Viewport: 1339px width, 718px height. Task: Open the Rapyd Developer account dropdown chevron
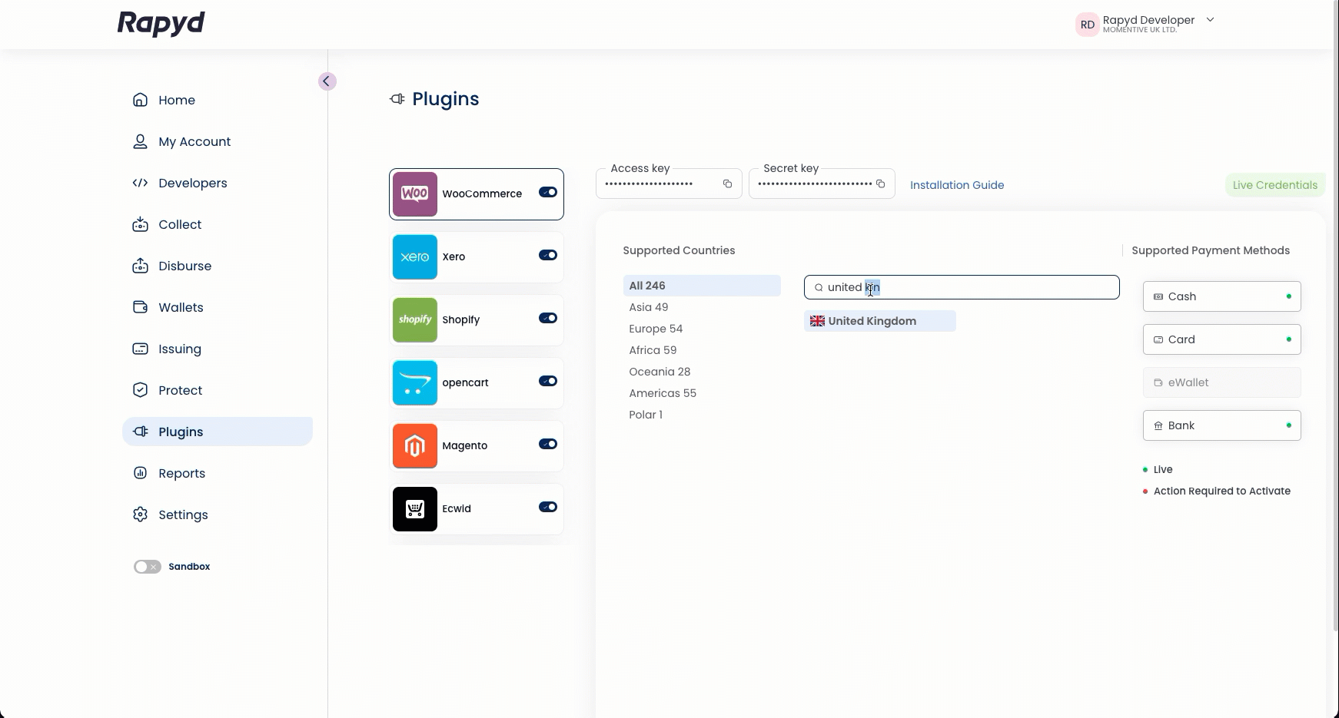[x=1210, y=20]
